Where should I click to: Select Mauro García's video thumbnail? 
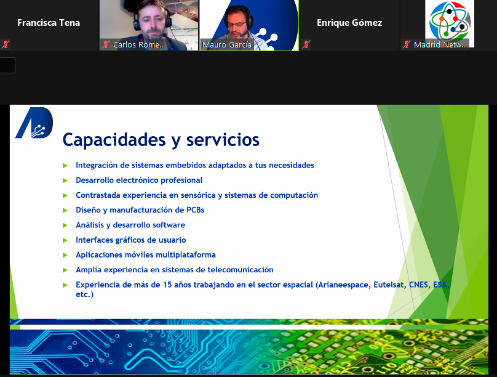(x=249, y=25)
